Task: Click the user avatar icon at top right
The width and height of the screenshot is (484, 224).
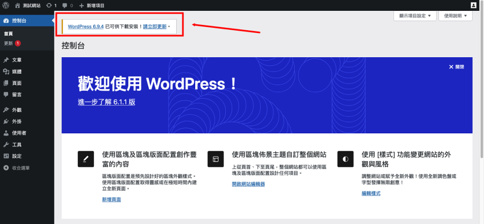Action: tap(474, 5)
